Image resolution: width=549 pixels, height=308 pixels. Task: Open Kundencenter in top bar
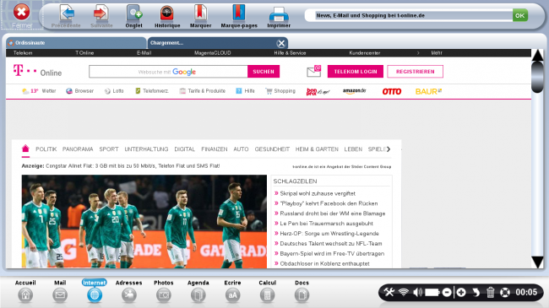[365, 53]
